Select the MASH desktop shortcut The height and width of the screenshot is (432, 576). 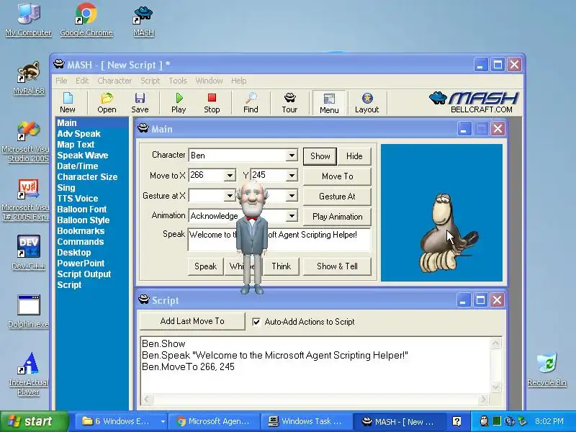point(143,22)
